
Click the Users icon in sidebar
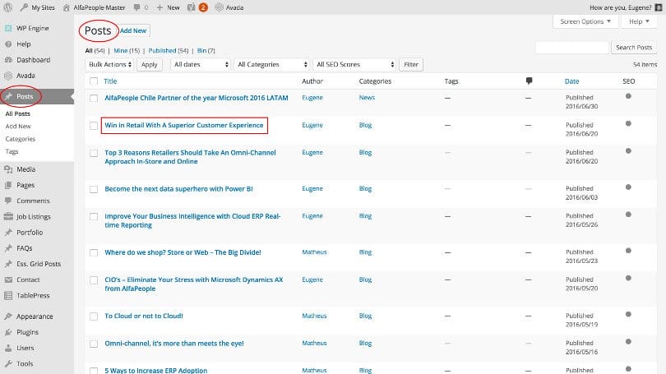click(8, 348)
